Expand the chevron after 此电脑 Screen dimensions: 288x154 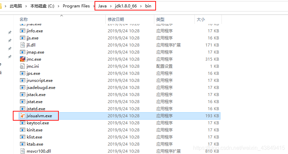coord(26,6)
